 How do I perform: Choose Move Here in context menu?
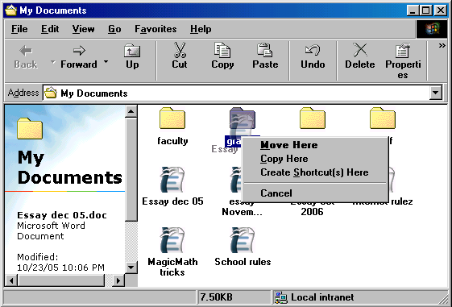[315, 145]
